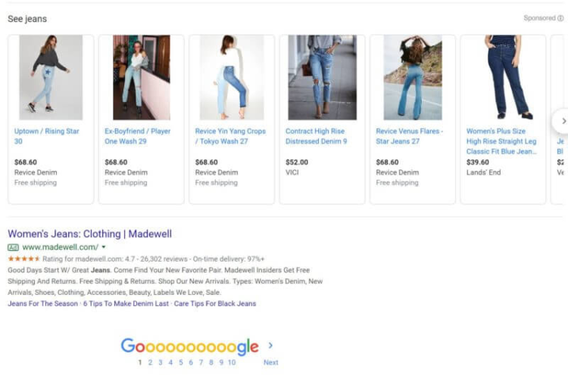Viewport: 568px width, 375px height.
Task: Go to results page 2
Action: (150, 363)
